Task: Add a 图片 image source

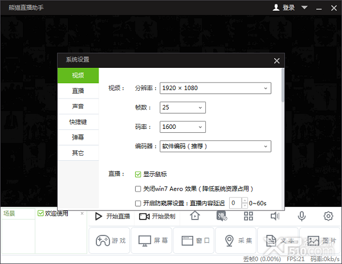Action: click(320, 241)
